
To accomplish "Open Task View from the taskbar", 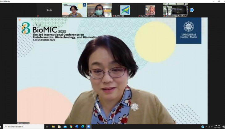I will coord(47,127).
